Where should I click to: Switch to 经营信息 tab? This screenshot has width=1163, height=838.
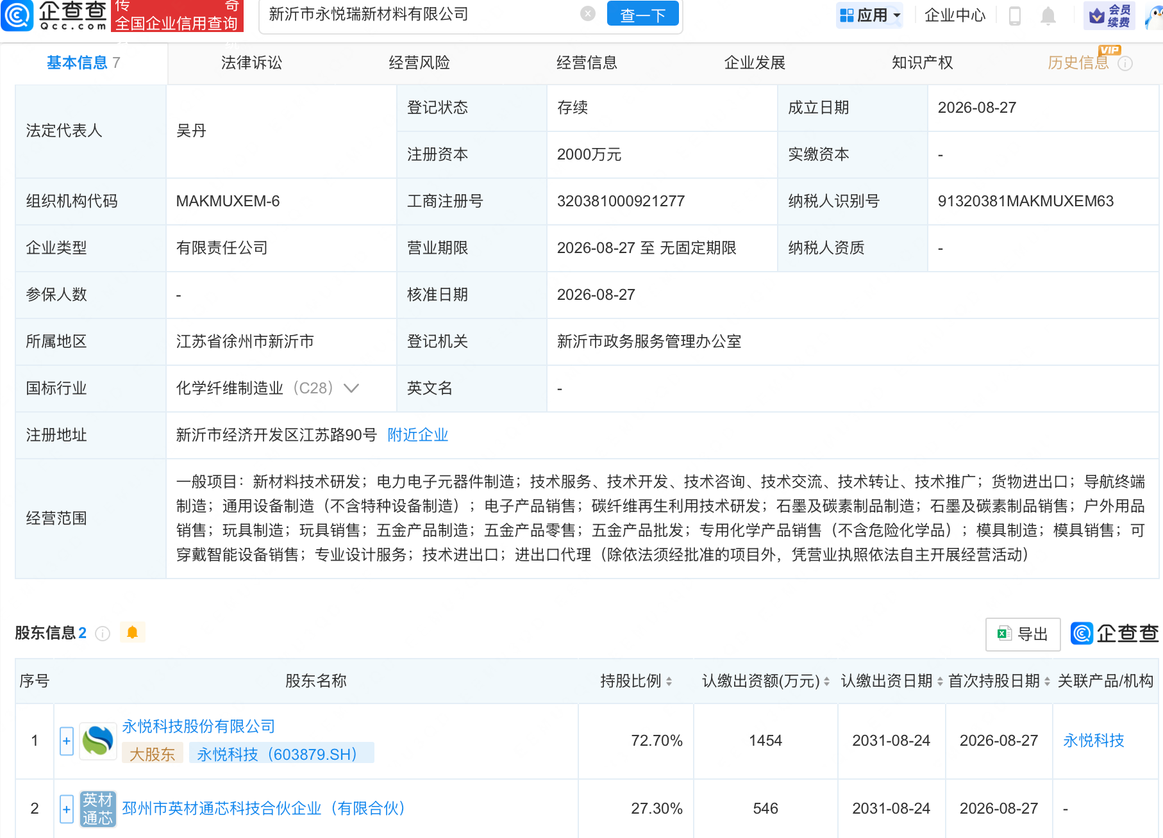click(x=587, y=63)
